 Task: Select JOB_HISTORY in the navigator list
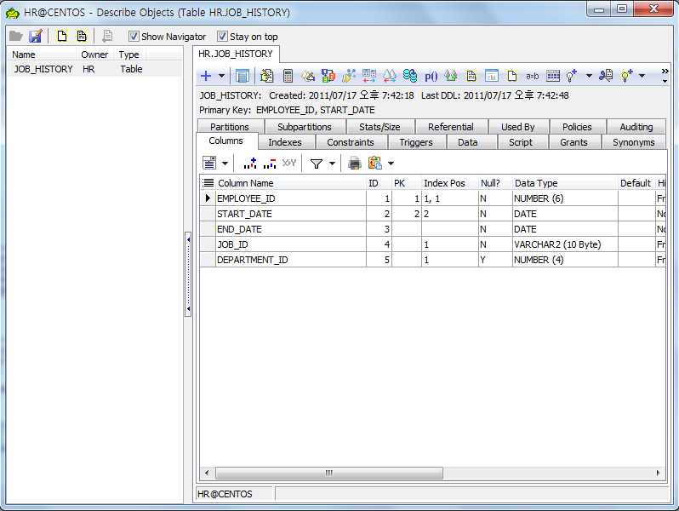(43, 69)
